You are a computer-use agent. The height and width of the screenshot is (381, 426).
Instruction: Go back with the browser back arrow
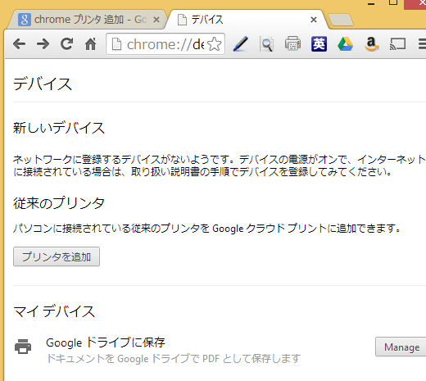[19, 43]
